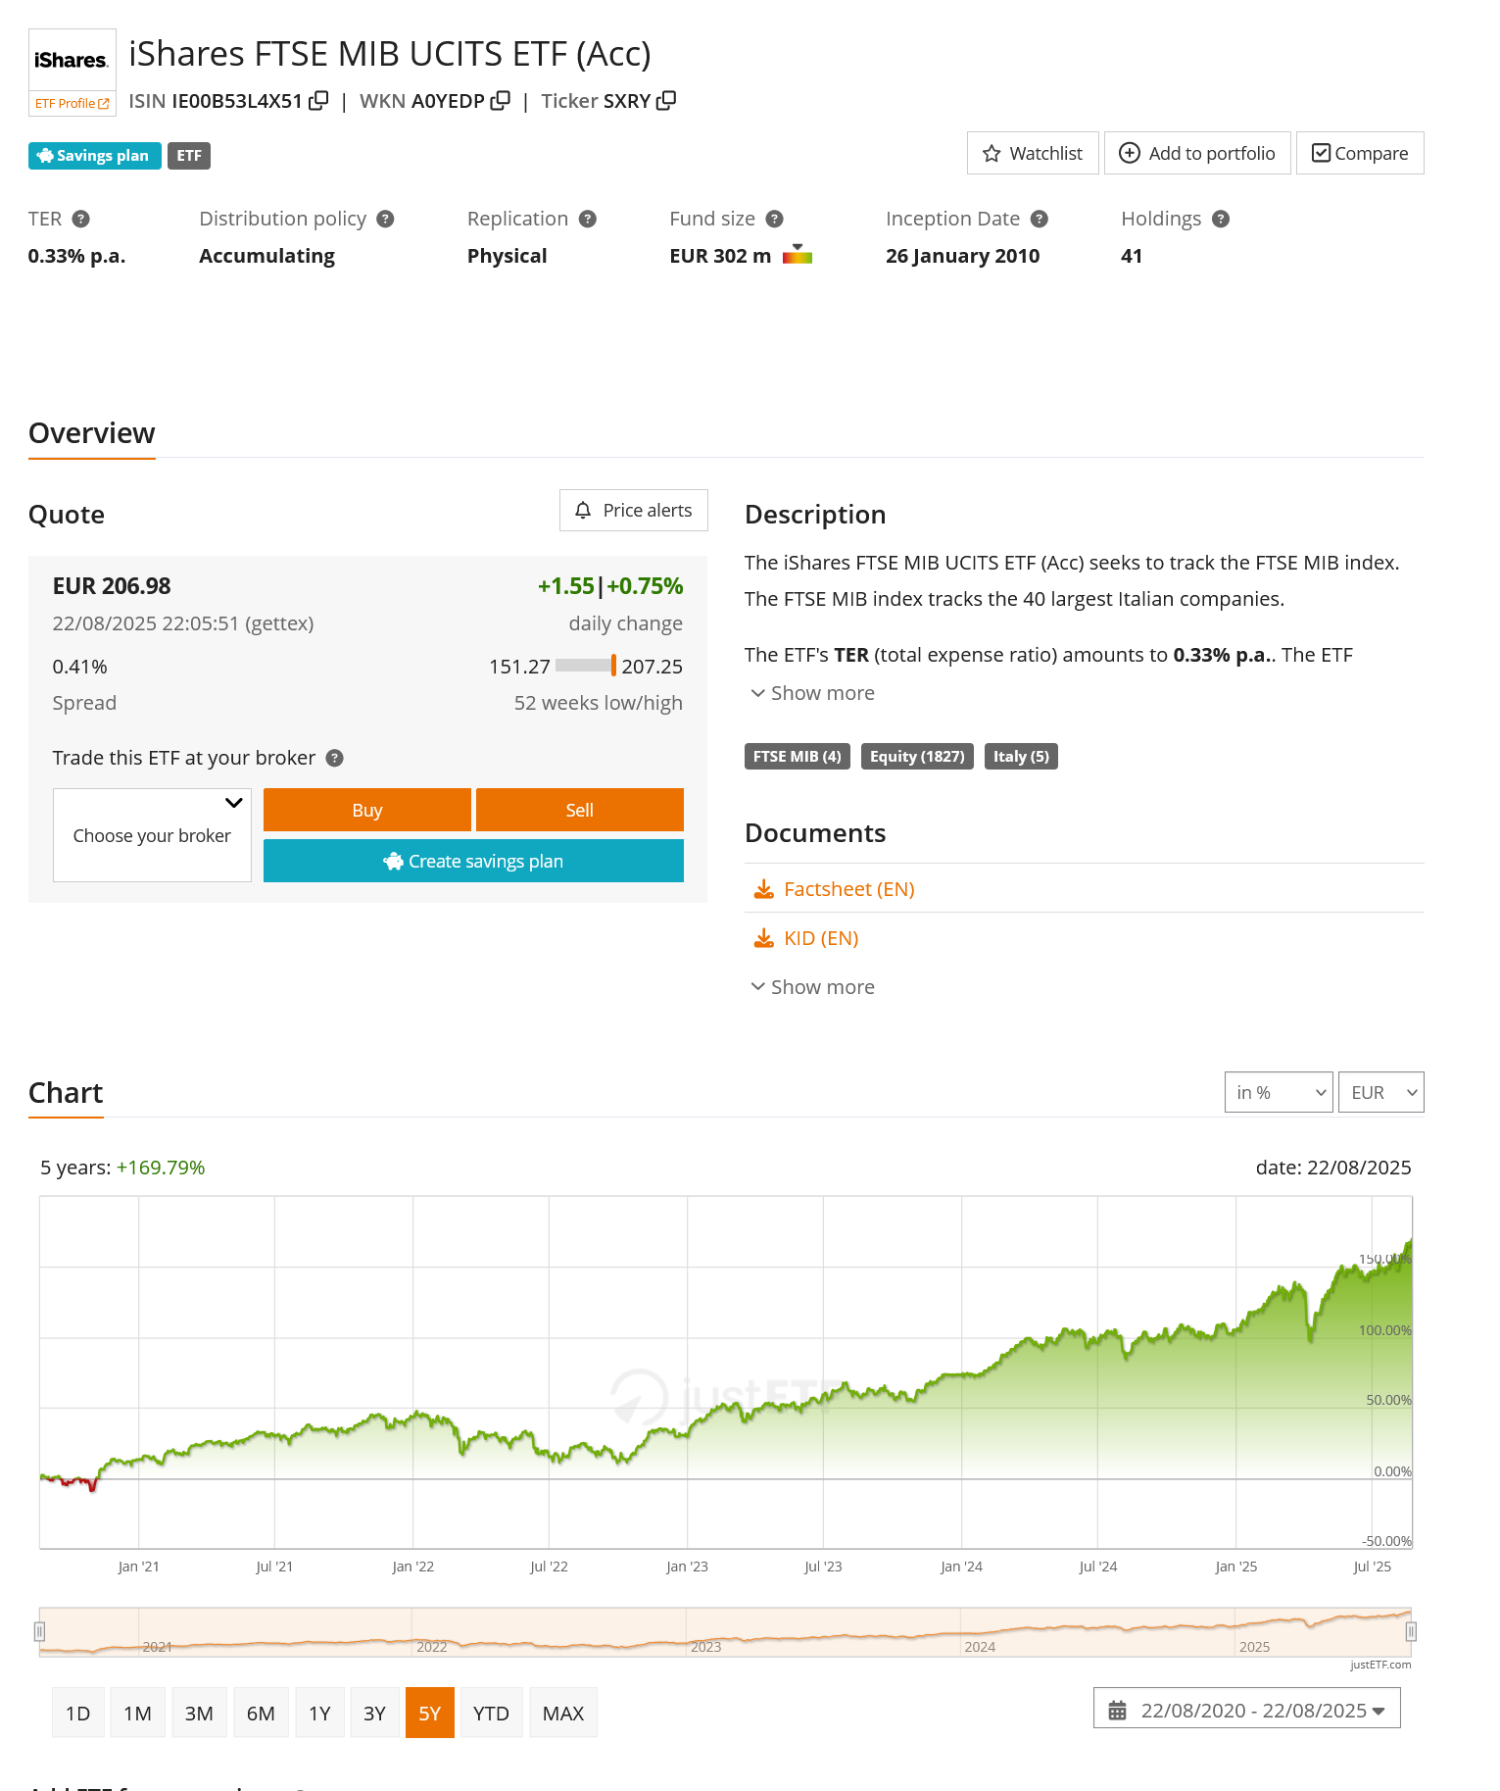Toggle the Compare checkbox button
The width and height of the screenshot is (1500, 1791).
[1360, 153]
